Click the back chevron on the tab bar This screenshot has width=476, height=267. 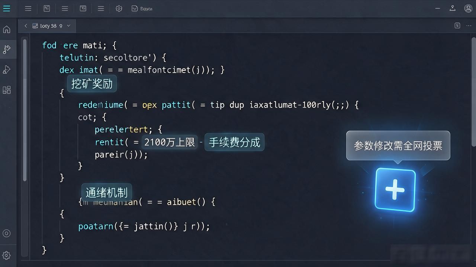pos(26,26)
